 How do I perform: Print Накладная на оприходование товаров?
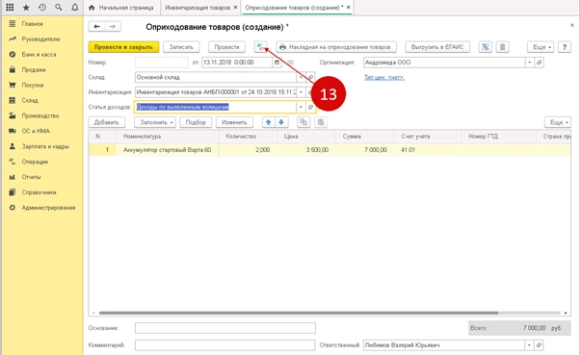tap(336, 47)
